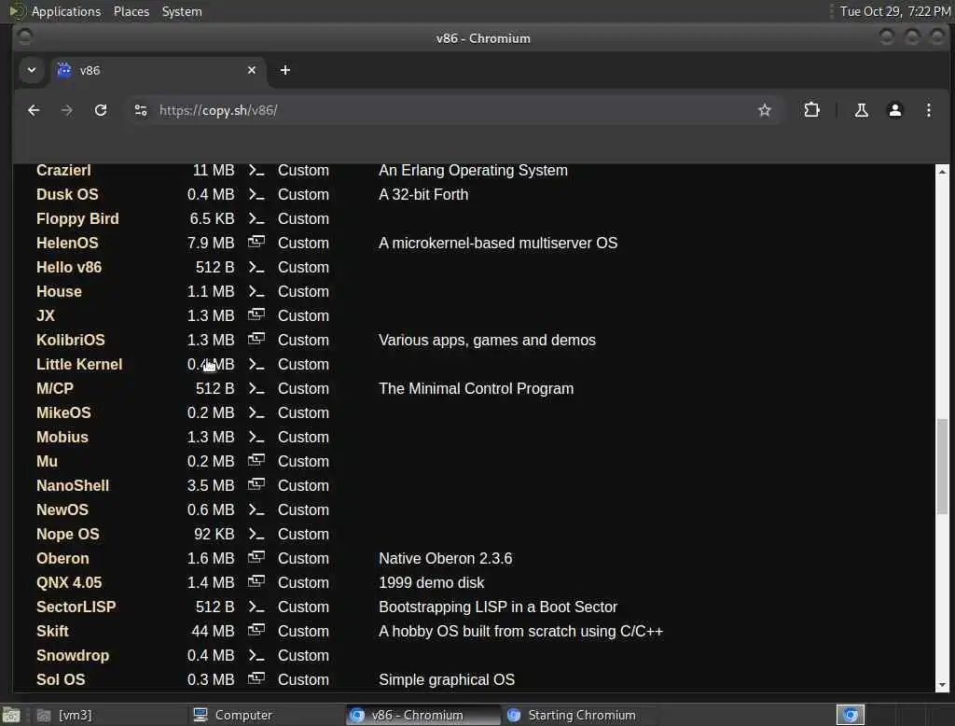Click the graphical icon in JX row
Viewport: 955px width, 726px height.
click(x=256, y=314)
